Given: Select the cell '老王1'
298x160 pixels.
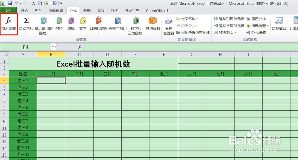Looking at the screenshot, I should coord(23,81).
